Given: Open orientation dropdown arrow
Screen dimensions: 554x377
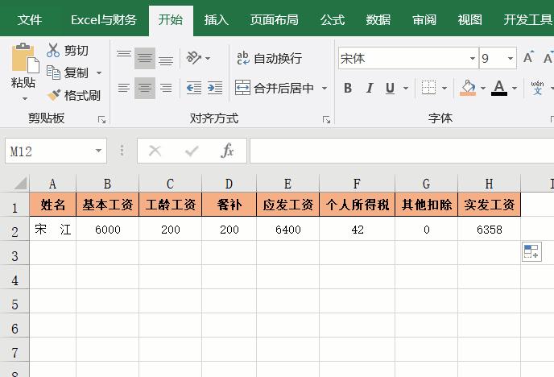Looking at the screenshot, I should point(208,58).
